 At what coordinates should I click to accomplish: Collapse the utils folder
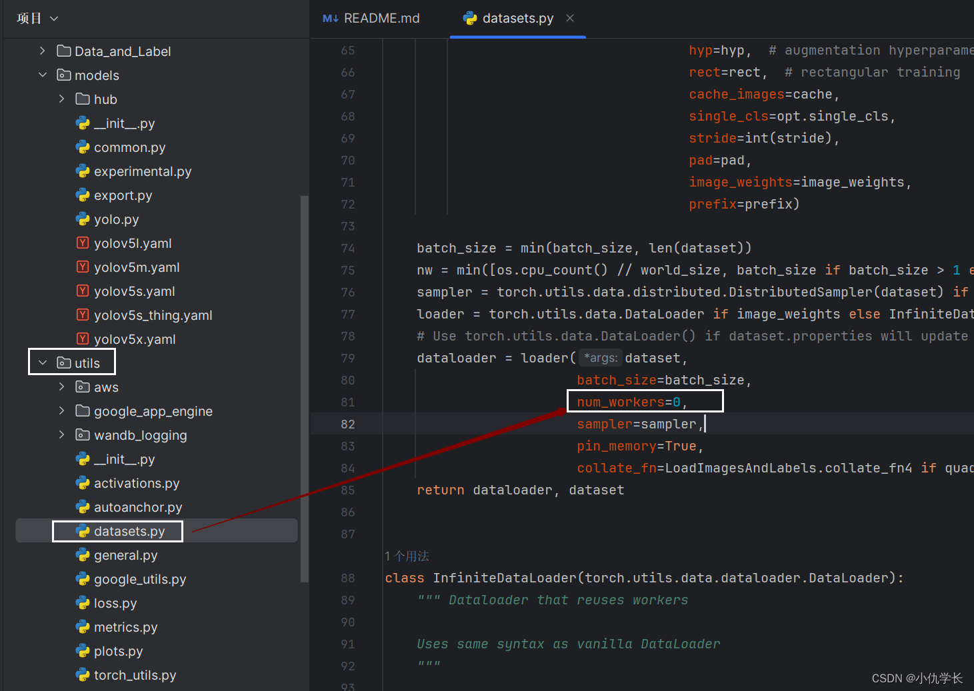[43, 363]
